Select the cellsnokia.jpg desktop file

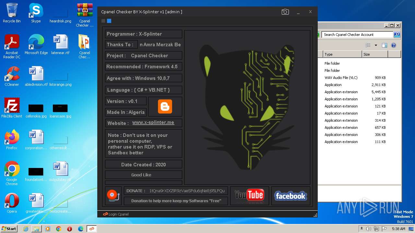click(x=36, y=111)
